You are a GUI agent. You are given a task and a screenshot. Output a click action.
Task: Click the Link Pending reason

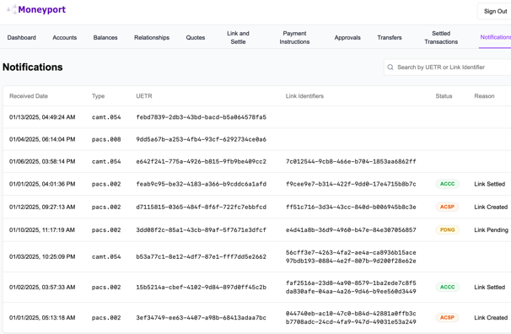491,230
